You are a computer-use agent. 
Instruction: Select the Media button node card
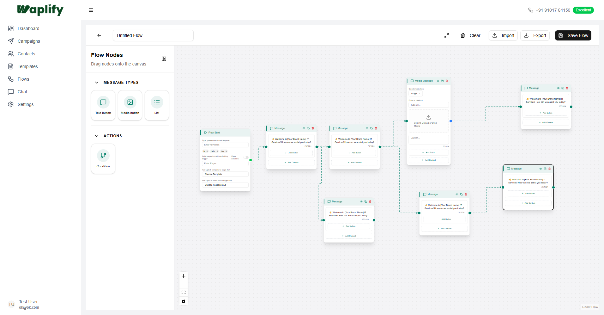pos(130,105)
